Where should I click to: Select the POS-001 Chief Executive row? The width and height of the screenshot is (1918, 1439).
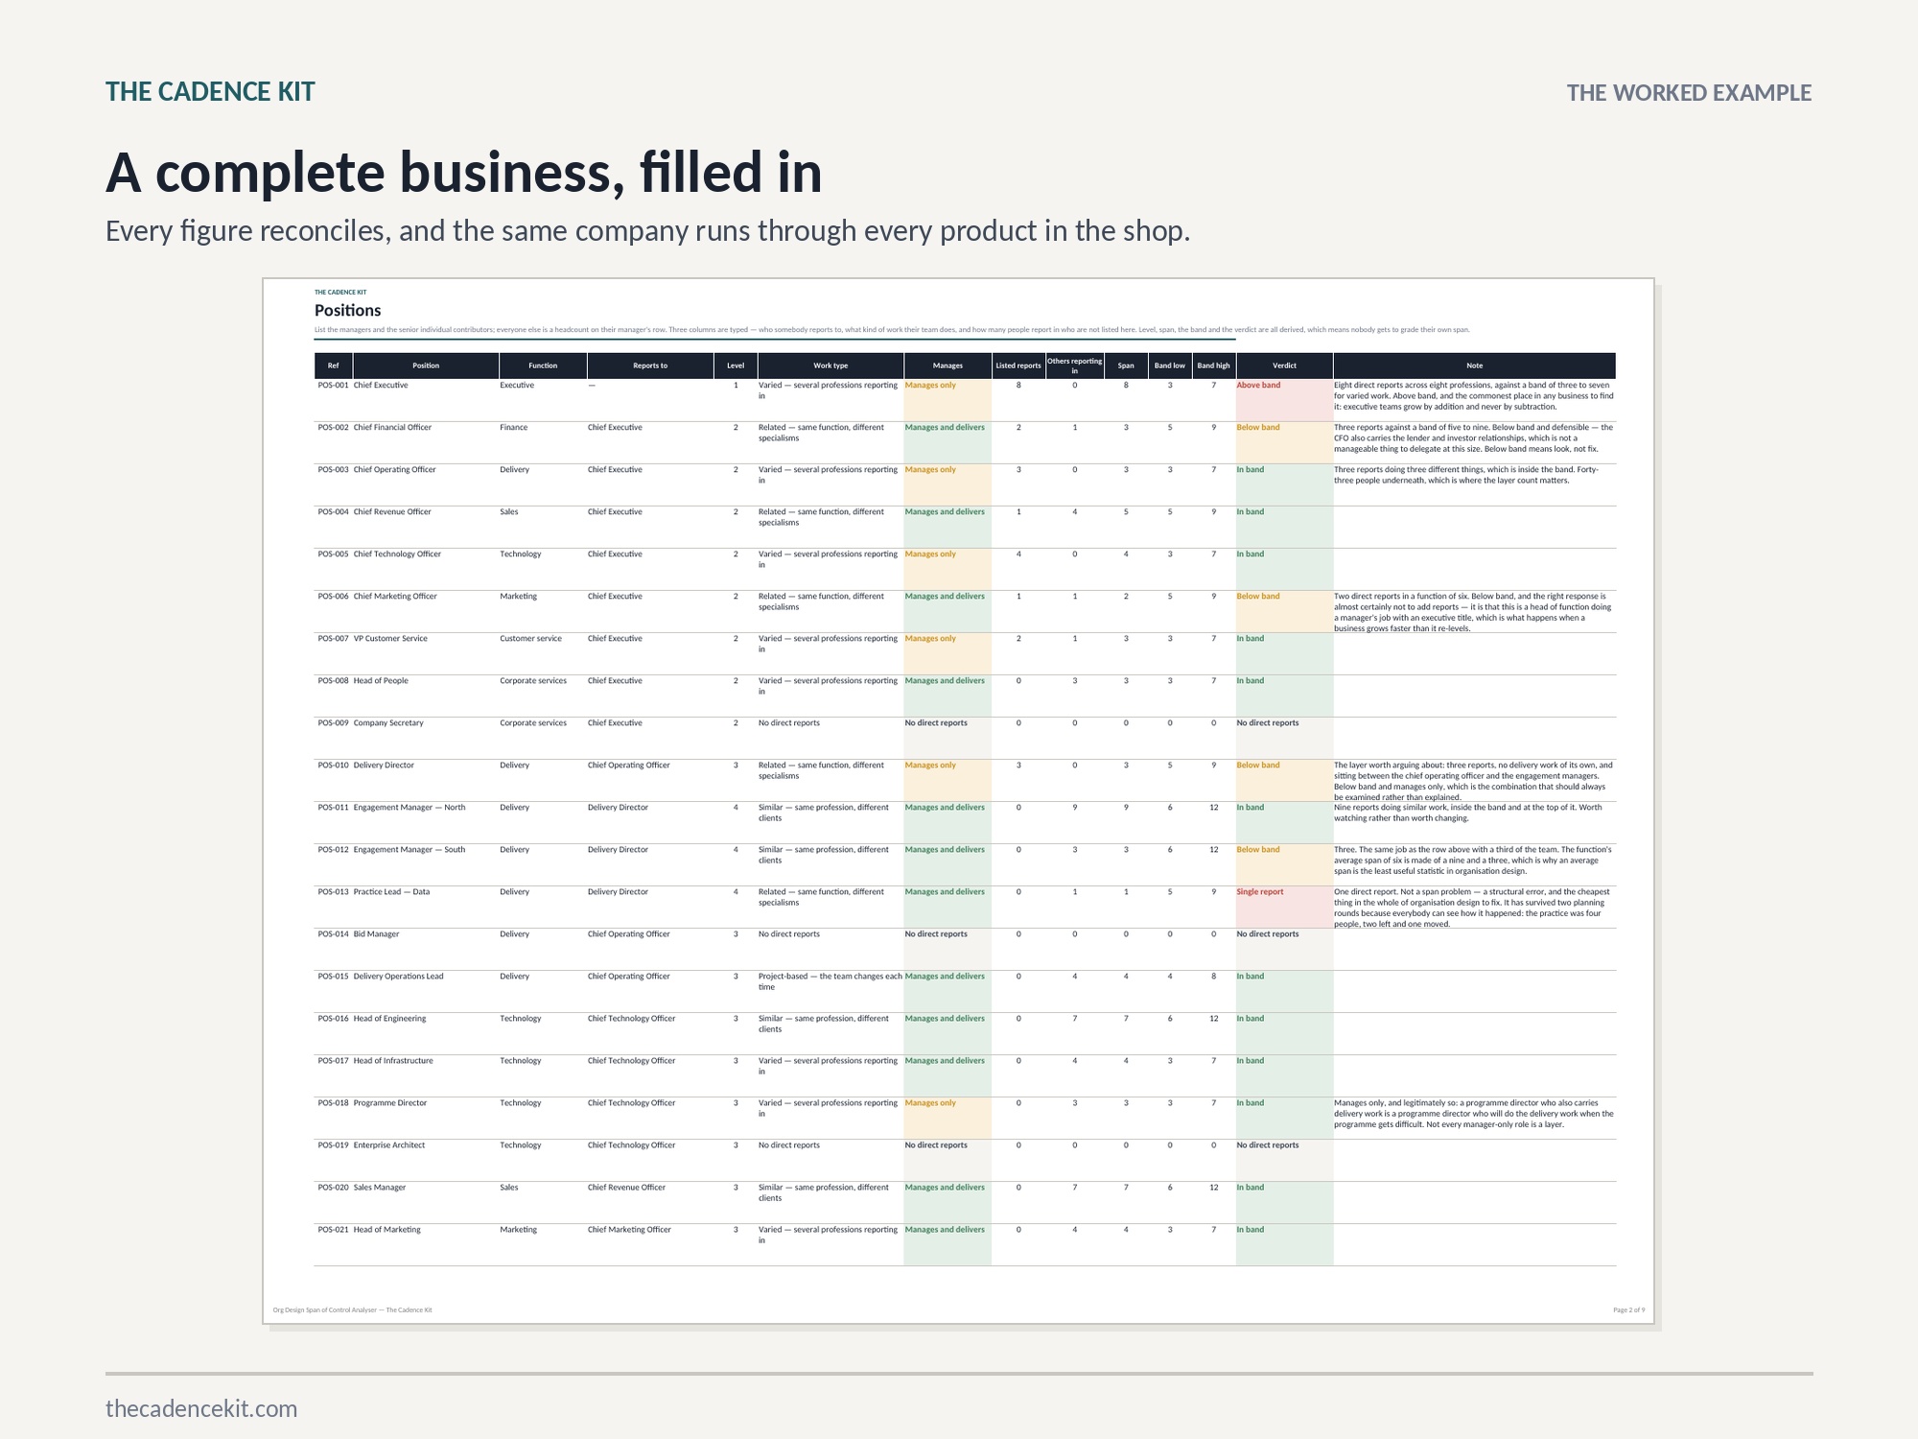coord(965,400)
